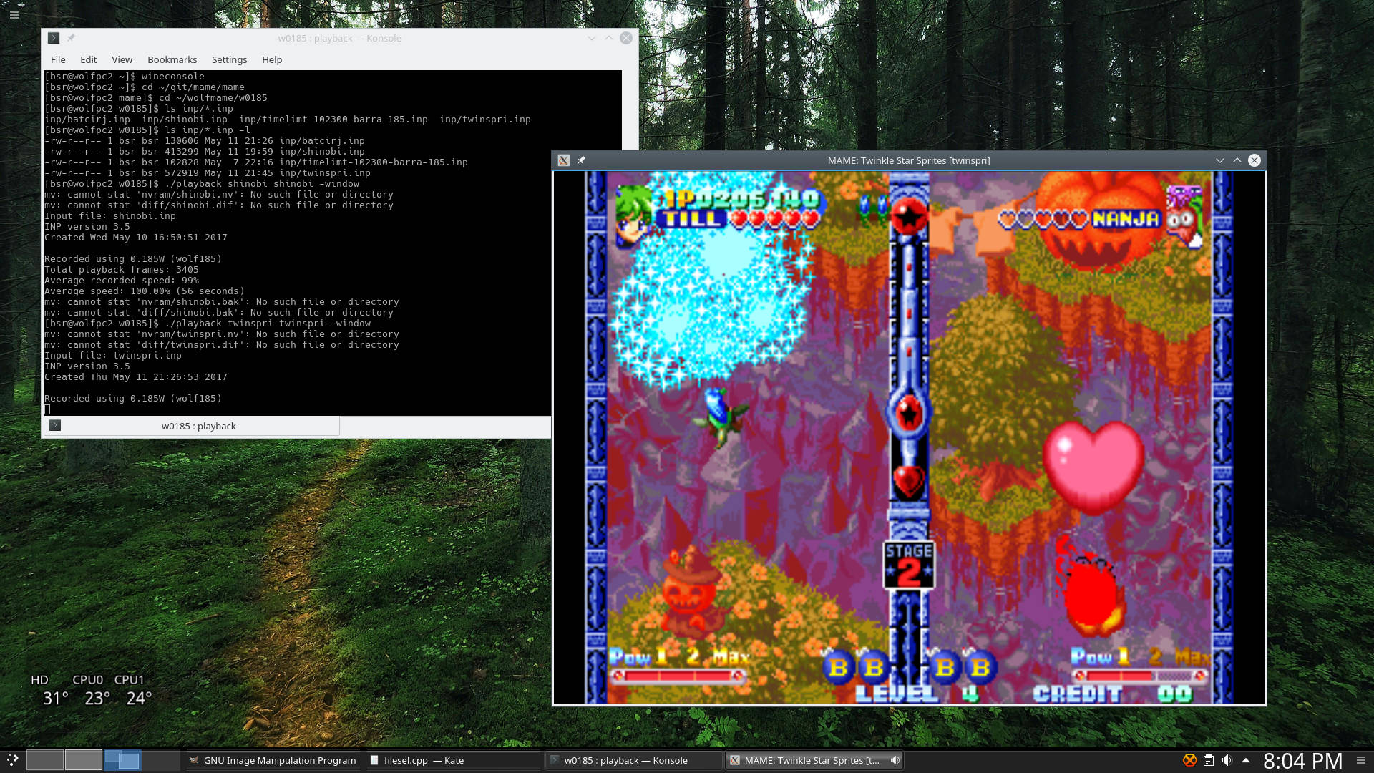Screen dimensions: 1374x773
Task: Click the big pink heart in the game
Action: coord(1093,467)
